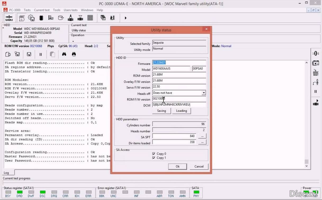The height and width of the screenshot is (200, 322).
Task: Click the drive ID card toolbar icon
Action: click(51, 18)
